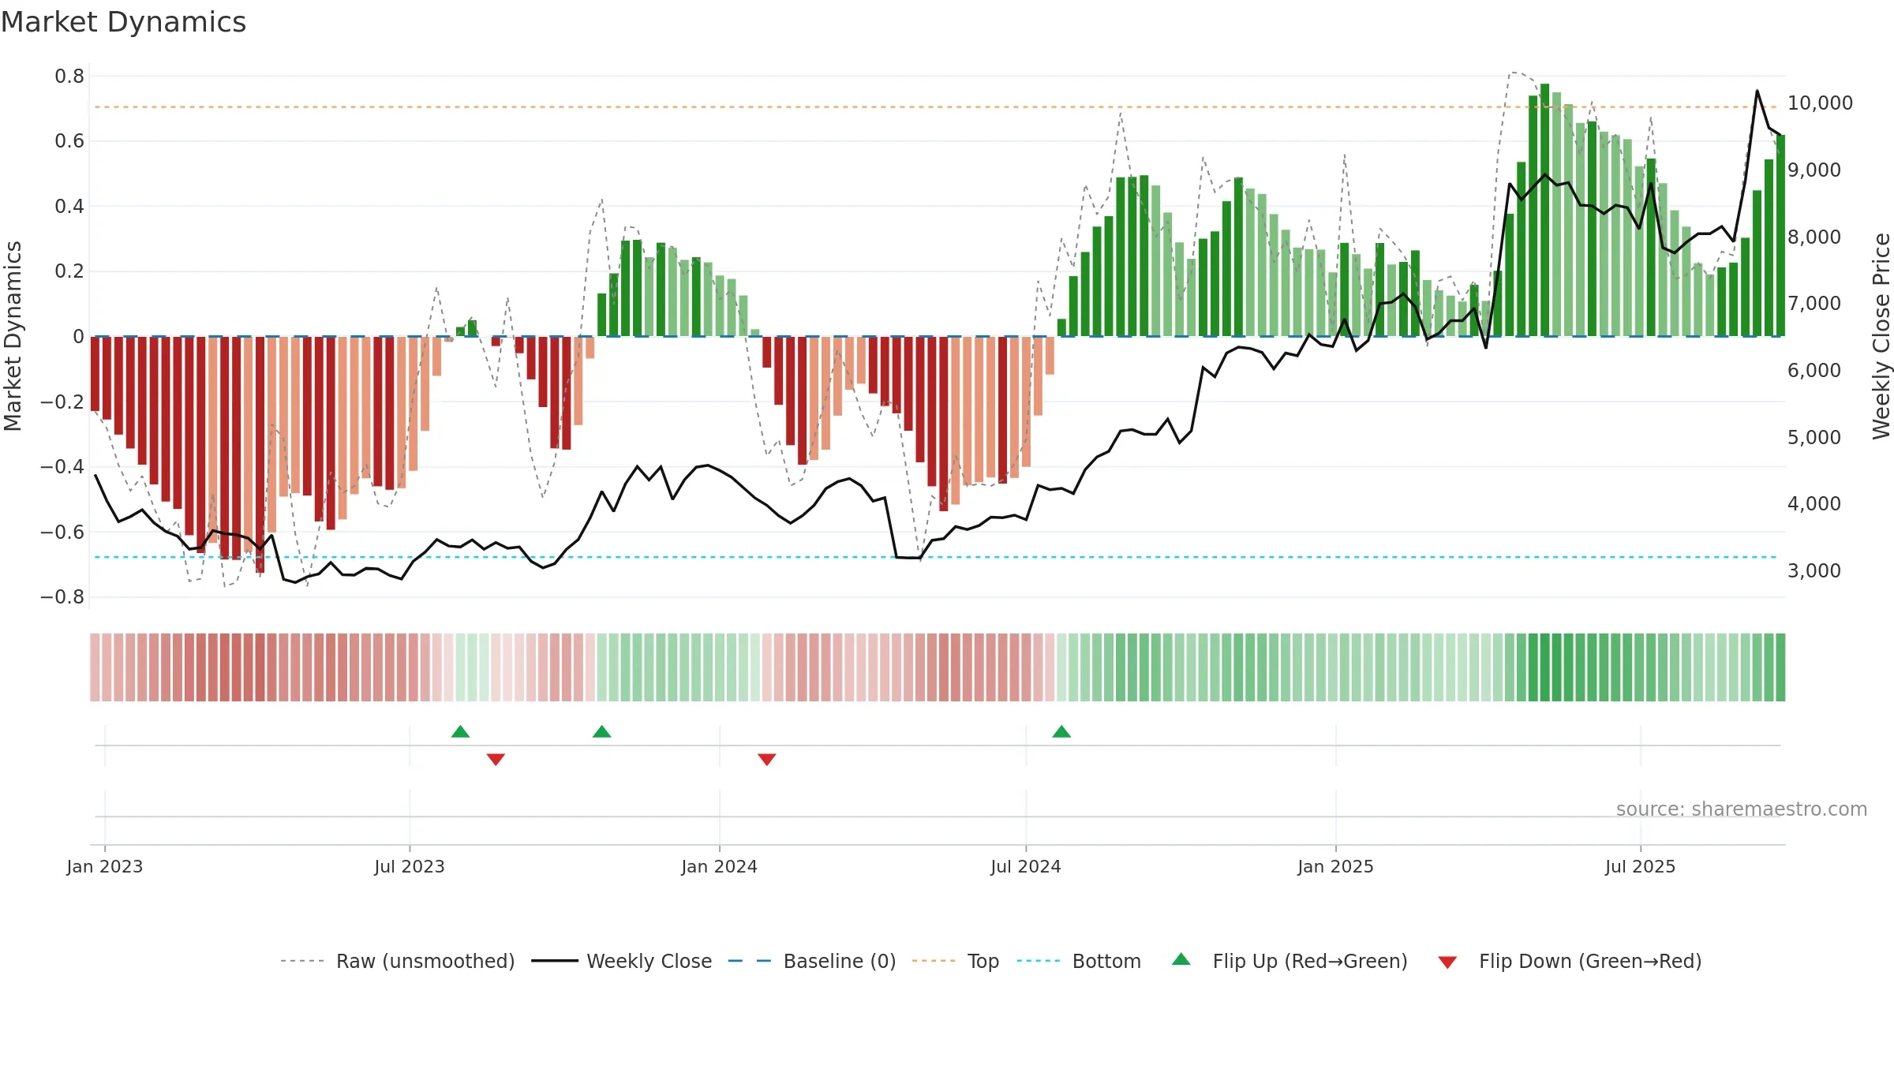This screenshot has height=1065, width=1894.
Task: Click the Market Dynamics y-axis title
Action: click(13, 336)
